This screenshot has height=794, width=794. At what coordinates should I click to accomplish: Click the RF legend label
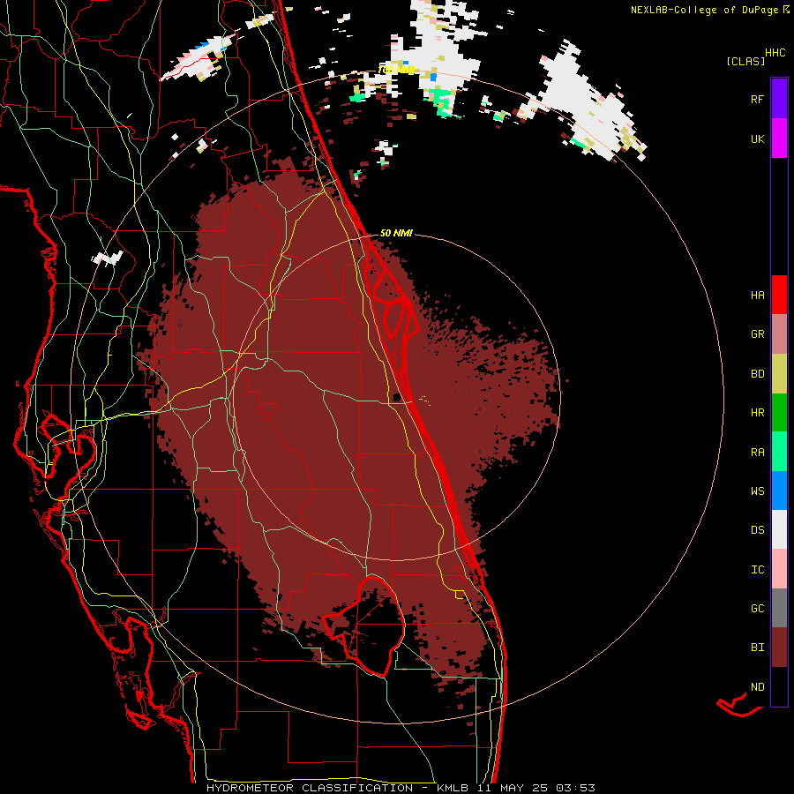click(x=757, y=99)
